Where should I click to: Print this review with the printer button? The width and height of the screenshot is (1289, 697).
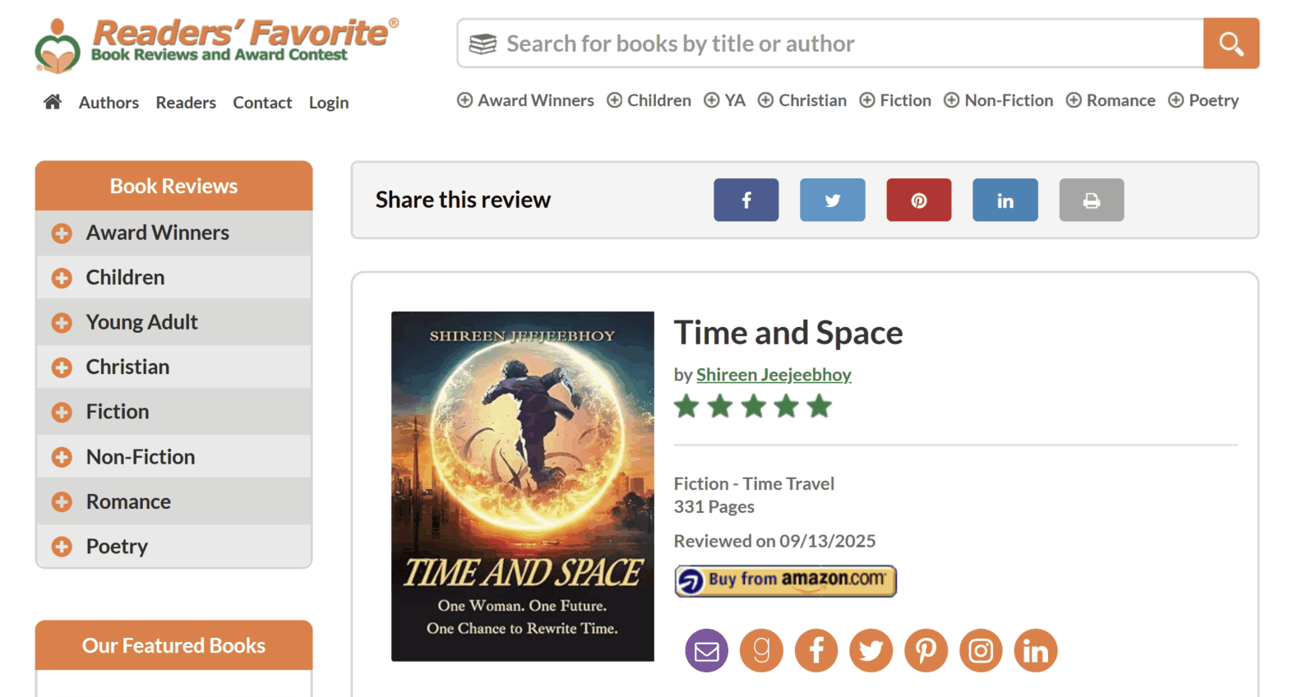[x=1092, y=200]
